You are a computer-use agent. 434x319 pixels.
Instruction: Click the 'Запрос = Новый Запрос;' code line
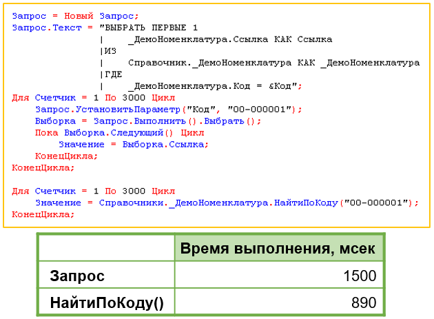[x=75, y=16]
